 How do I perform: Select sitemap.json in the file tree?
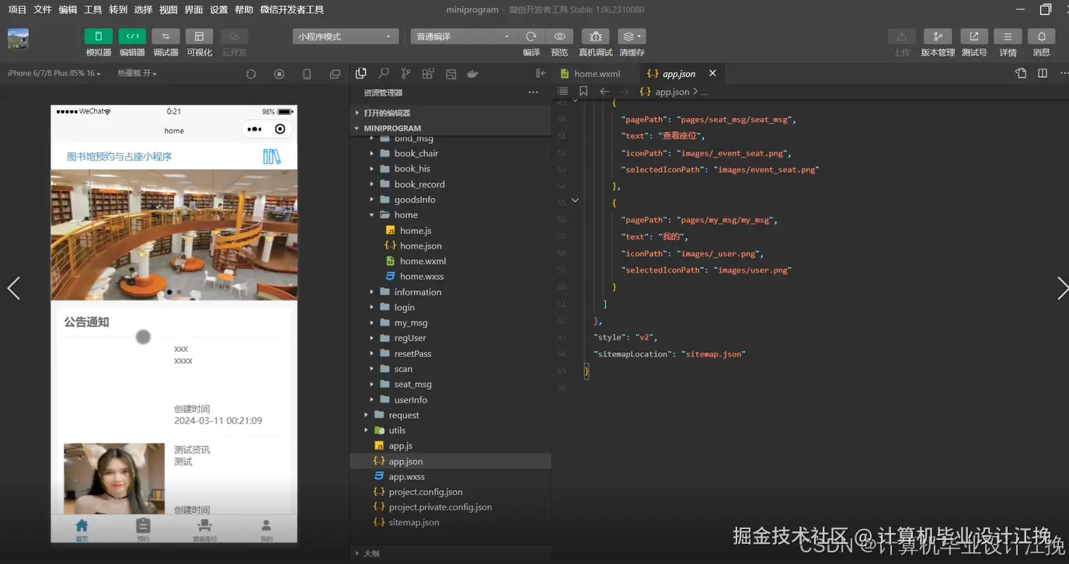[414, 523]
